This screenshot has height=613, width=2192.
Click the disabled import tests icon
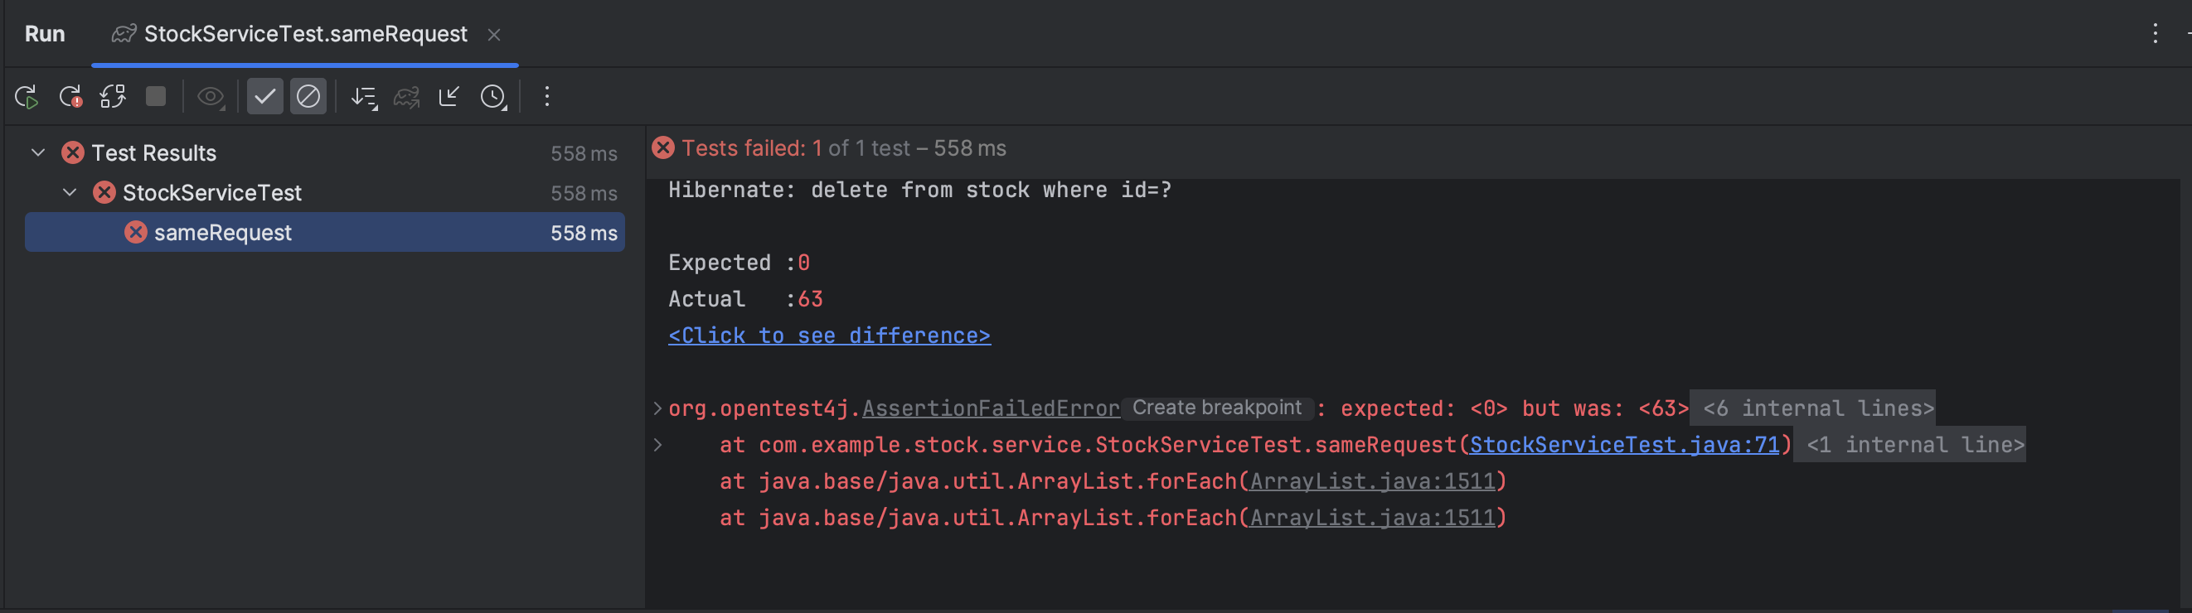[x=407, y=97]
